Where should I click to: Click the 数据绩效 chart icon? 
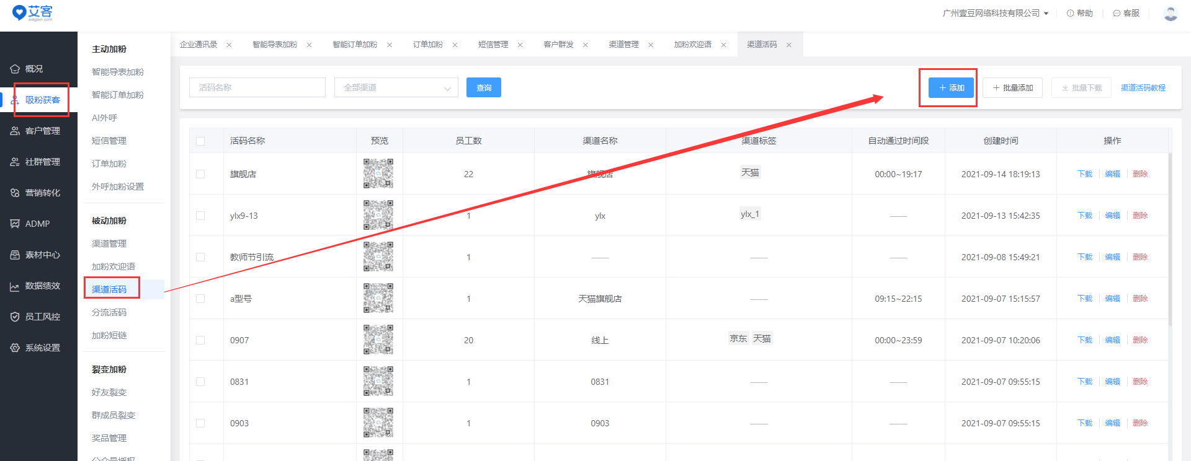(15, 286)
